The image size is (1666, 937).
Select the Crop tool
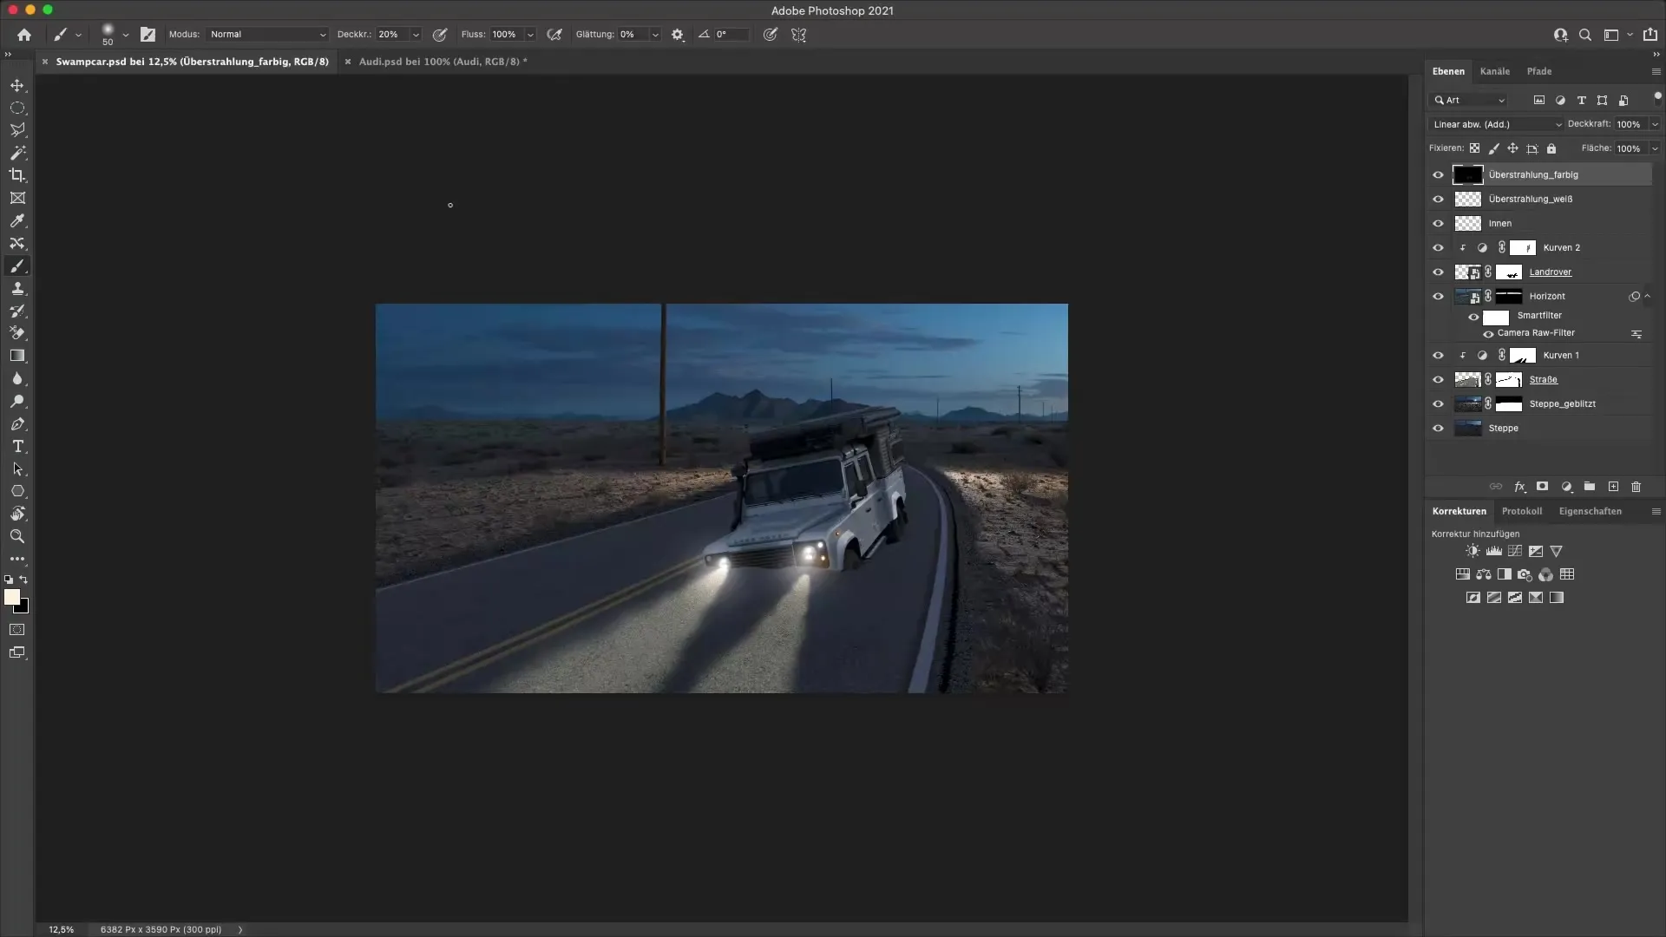coord(17,175)
